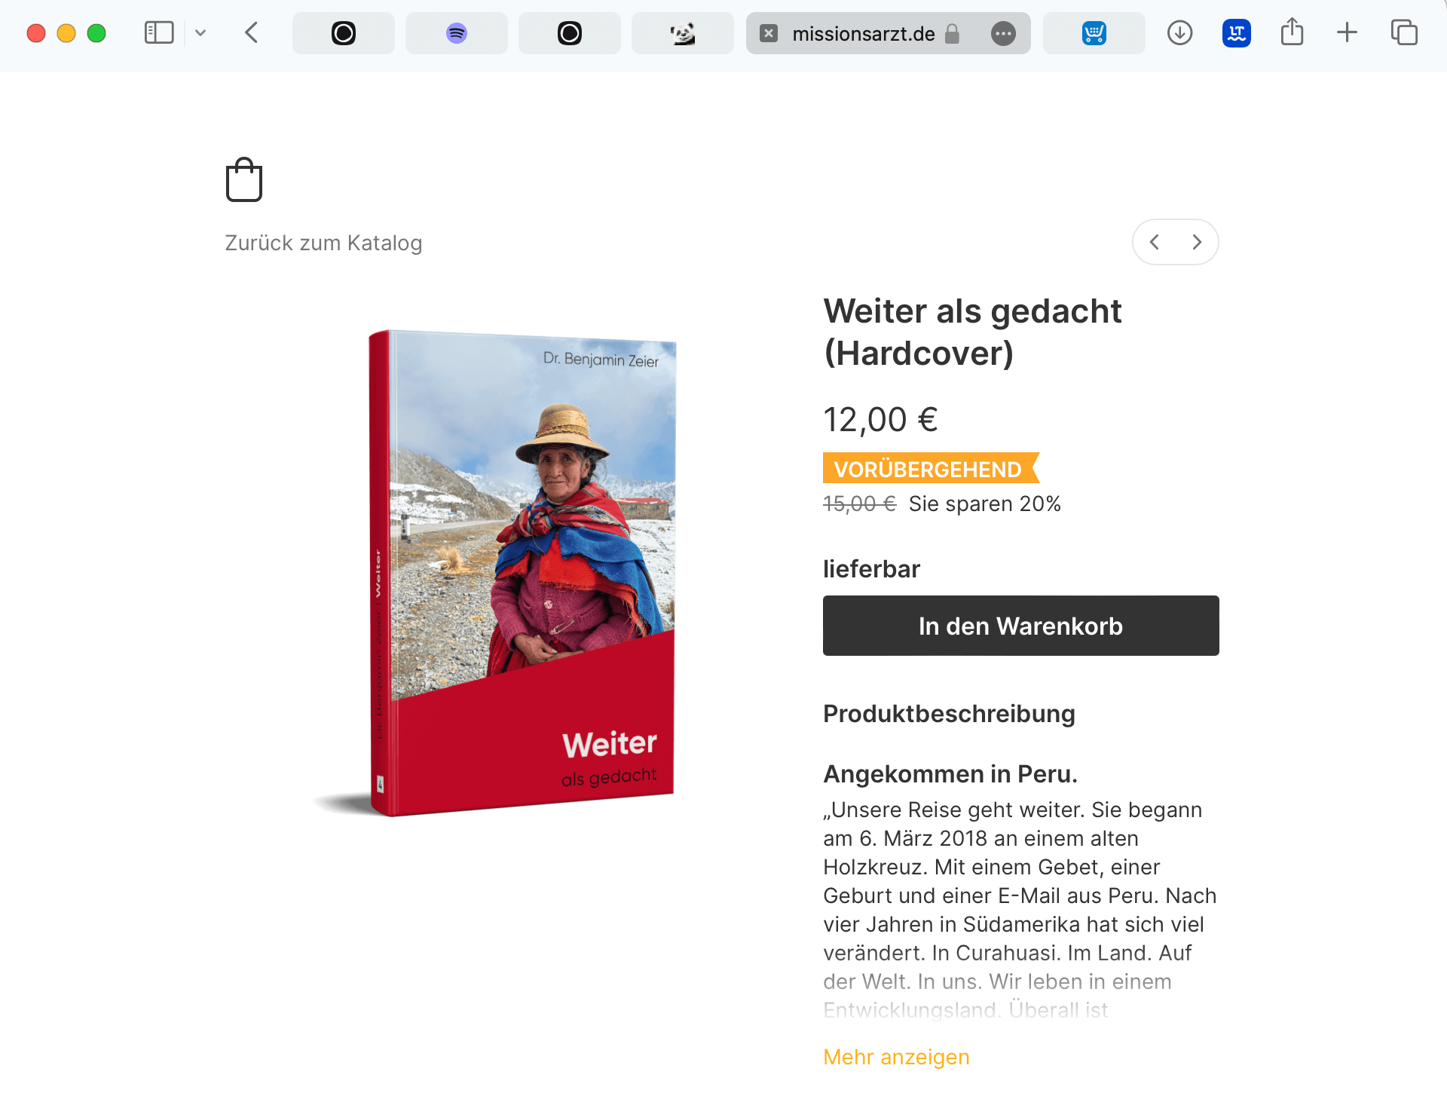Close the missionsarzt.de tab
The height and width of the screenshot is (1096, 1447).
coord(769,33)
